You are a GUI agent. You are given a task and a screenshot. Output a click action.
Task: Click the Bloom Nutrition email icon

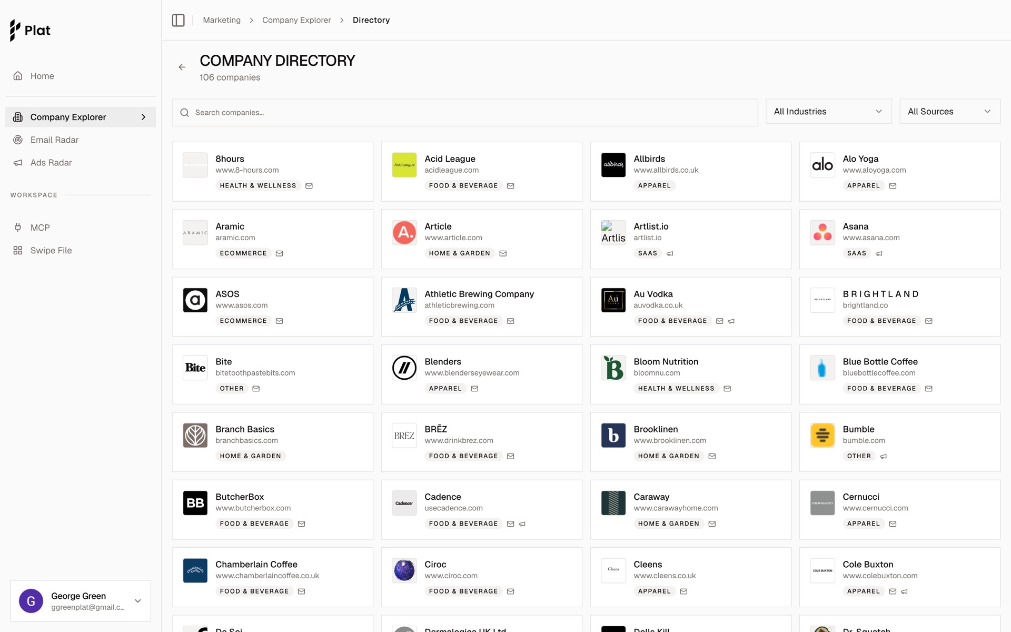(727, 388)
